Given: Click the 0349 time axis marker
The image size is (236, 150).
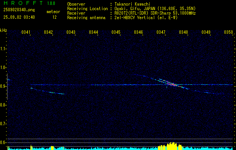Looking at the screenshot, I should (x=206, y=32).
